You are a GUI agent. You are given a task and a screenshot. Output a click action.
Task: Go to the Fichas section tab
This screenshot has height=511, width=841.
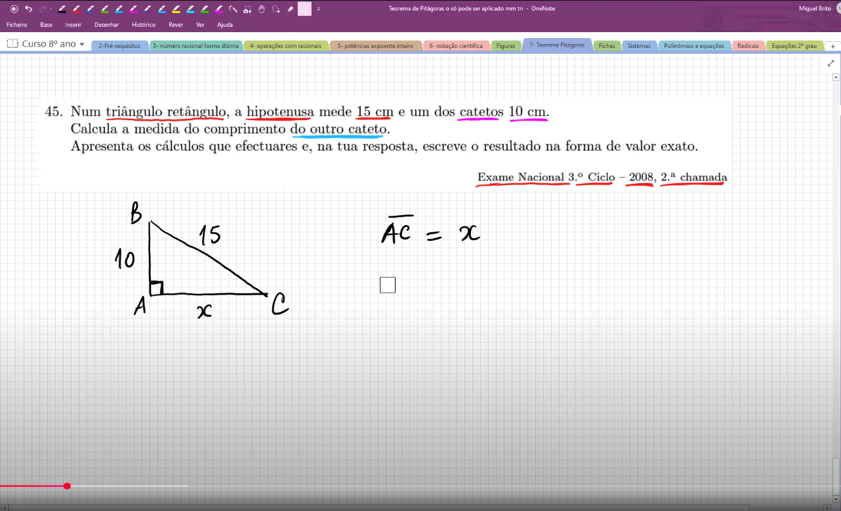point(607,46)
